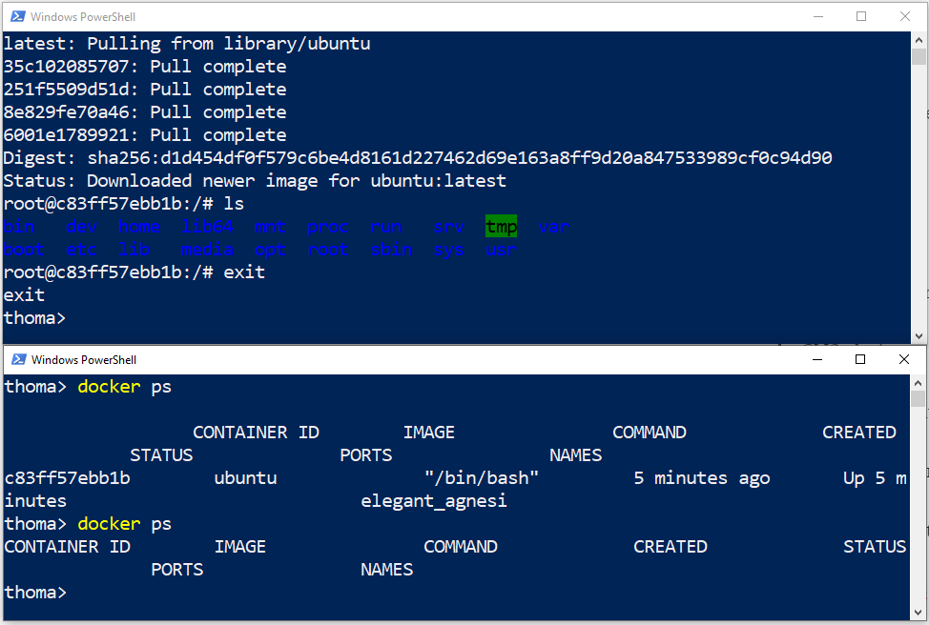Viewport: 929px width, 625px height.
Task: Minimize the bottom PowerShell window
Action: tap(816, 359)
